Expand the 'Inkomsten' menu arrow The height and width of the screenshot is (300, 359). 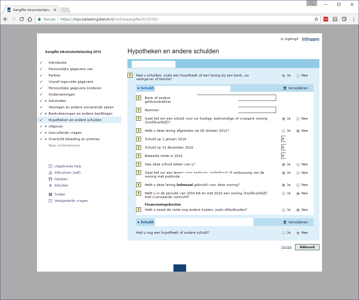coord(46,101)
